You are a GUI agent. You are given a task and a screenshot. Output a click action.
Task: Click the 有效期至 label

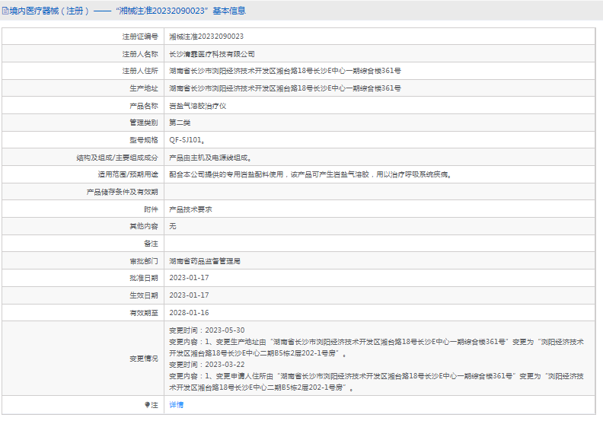[x=143, y=313]
